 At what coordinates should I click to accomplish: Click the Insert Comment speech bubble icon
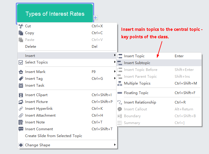[21, 129]
